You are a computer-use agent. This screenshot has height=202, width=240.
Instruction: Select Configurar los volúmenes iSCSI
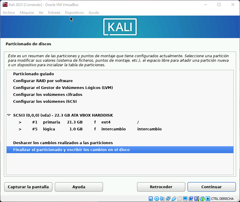pyautogui.click(x=120, y=102)
